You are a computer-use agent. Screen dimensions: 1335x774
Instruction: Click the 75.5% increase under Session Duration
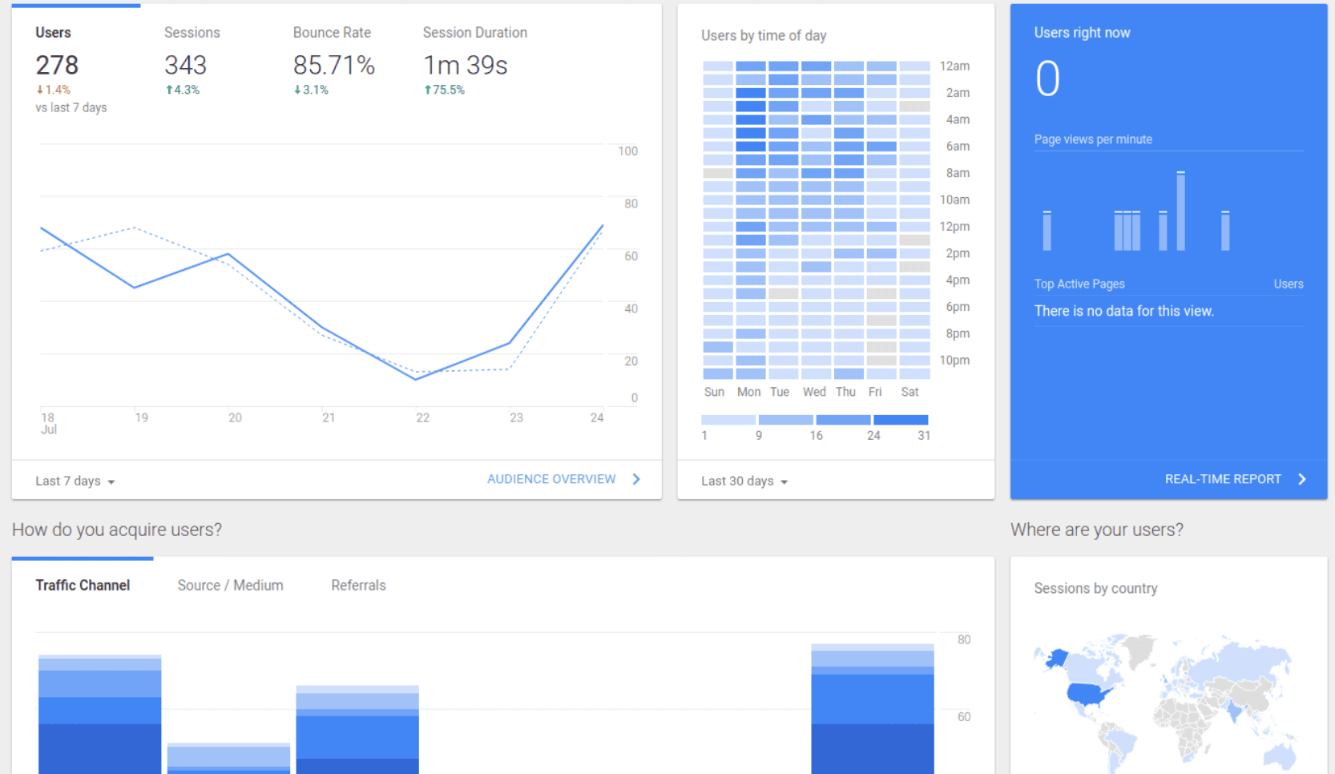point(444,90)
